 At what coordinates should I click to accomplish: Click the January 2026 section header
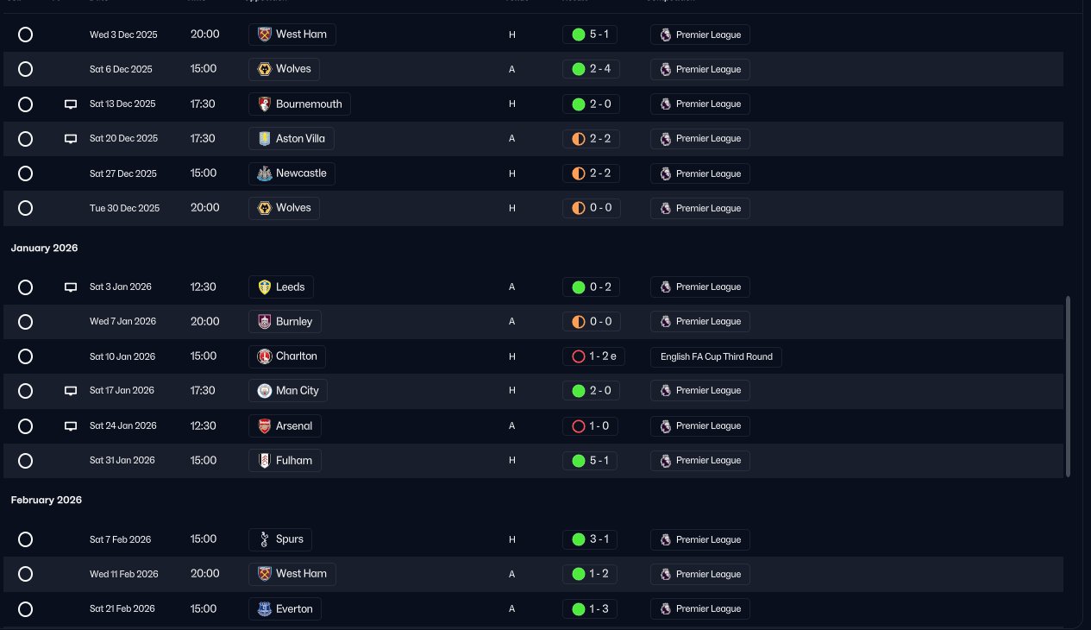click(44, 248)
